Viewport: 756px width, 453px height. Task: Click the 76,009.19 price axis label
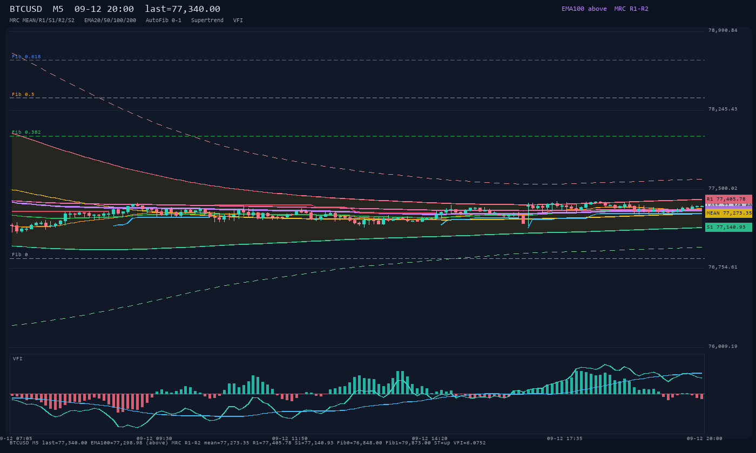pyautogui.click(x=723, y=346)
